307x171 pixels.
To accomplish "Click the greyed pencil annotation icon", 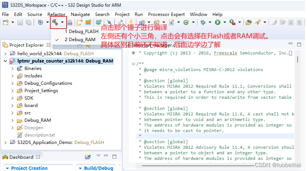I will (275, 23).
